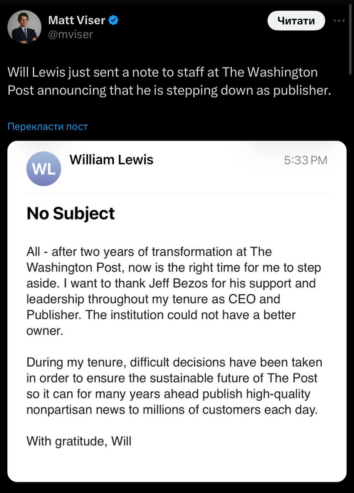Image resolution: width=354 pixels, height=493 pixels.
Task: Click the tweet text about Will Lewis
Action: [169, 81]
